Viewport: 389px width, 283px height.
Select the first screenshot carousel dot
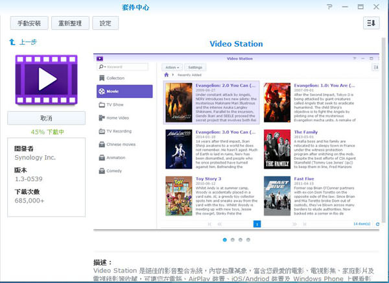click(x=225, y=240)
